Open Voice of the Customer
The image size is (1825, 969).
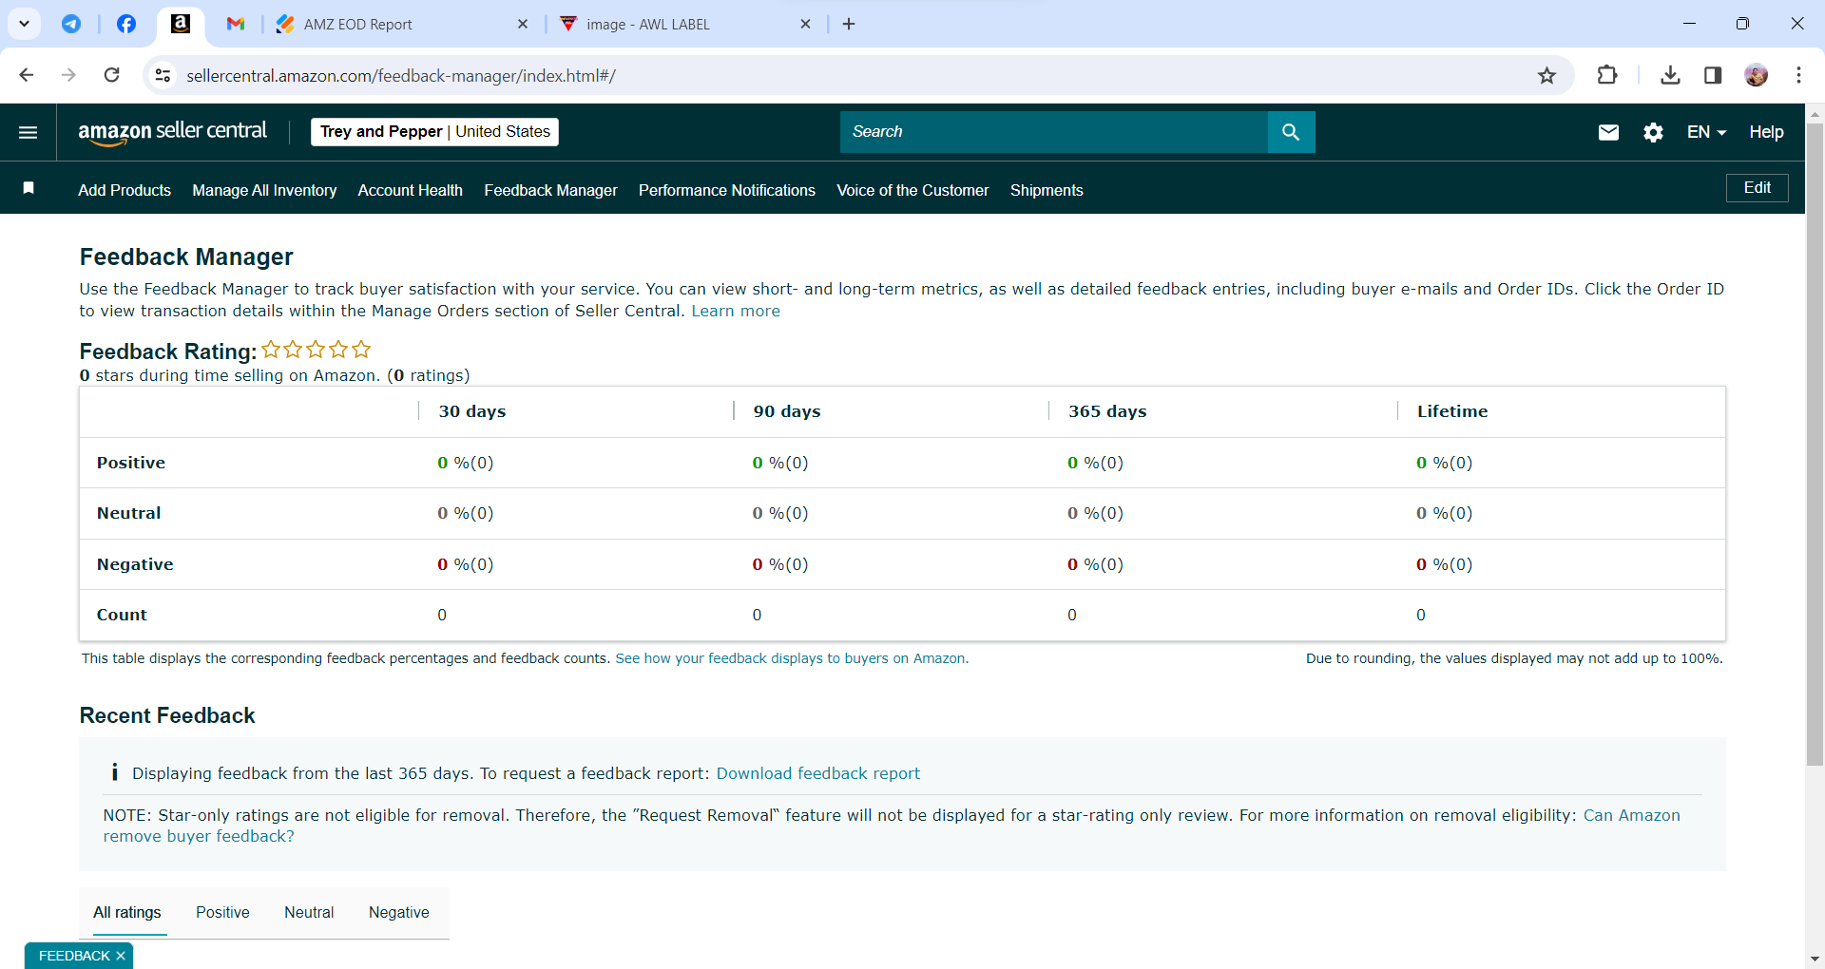point(912,190)
